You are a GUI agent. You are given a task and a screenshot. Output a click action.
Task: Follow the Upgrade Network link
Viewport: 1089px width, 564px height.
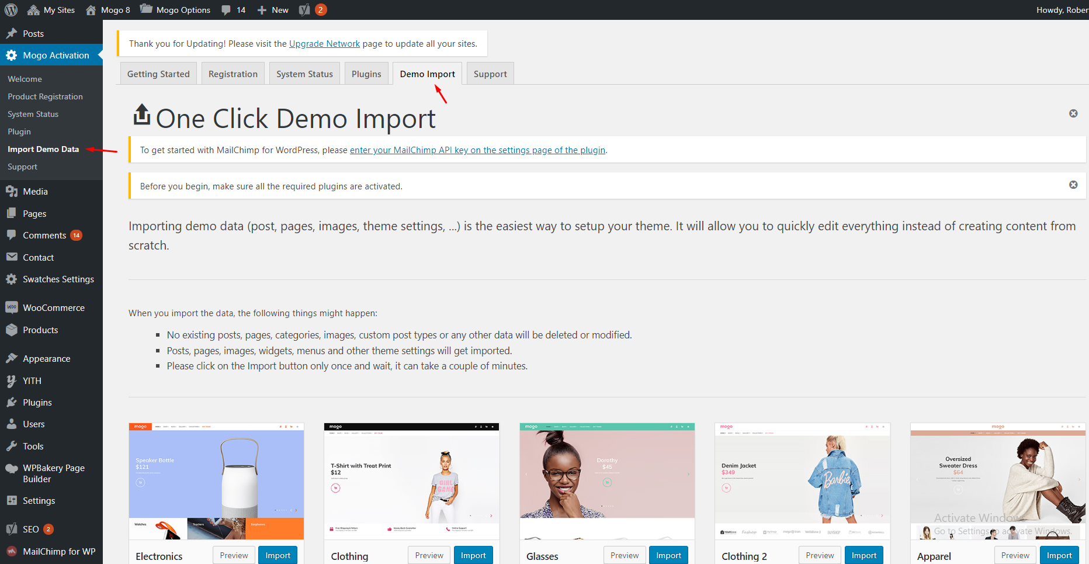[x=324, y=44]
